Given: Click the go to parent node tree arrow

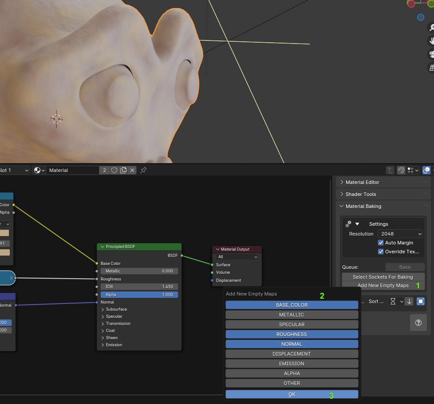Looking at the screenshot, I should pos(390,170).
